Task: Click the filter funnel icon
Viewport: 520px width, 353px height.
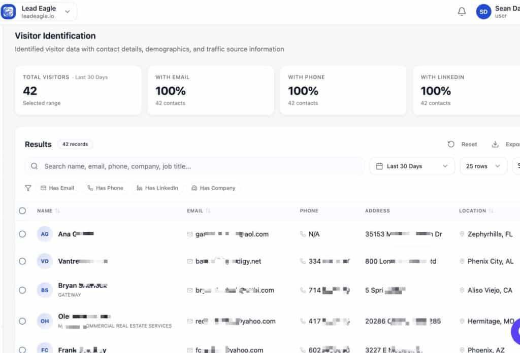Action: [x=28, y=188]
